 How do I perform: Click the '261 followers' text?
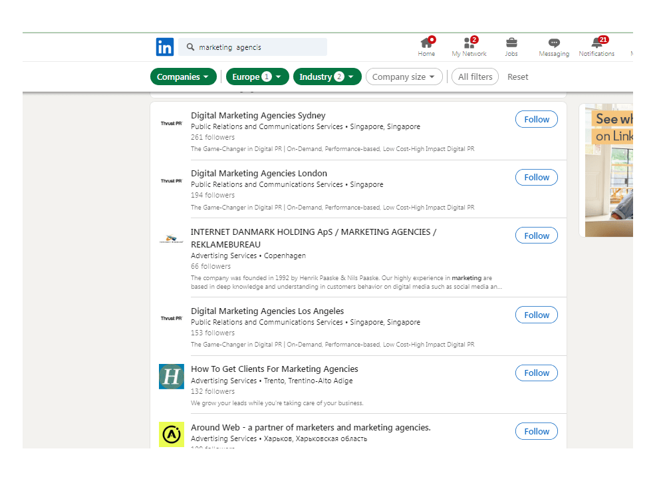pyautogui.click(x=213, y=137)
